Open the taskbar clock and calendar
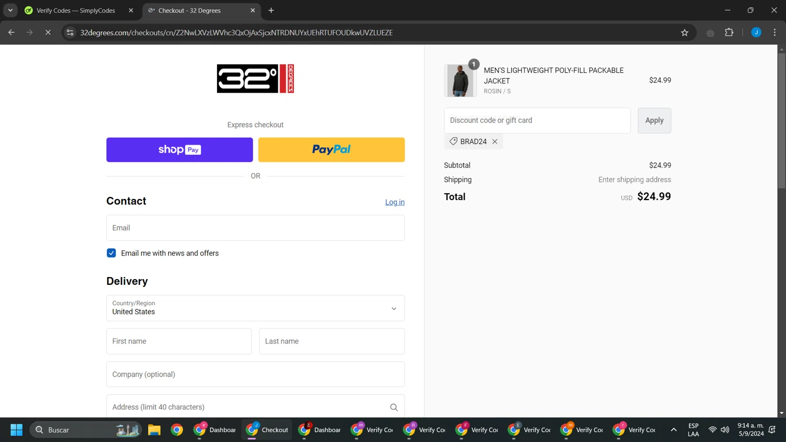This screenshot has height=442, width=786. click(750, 430)
